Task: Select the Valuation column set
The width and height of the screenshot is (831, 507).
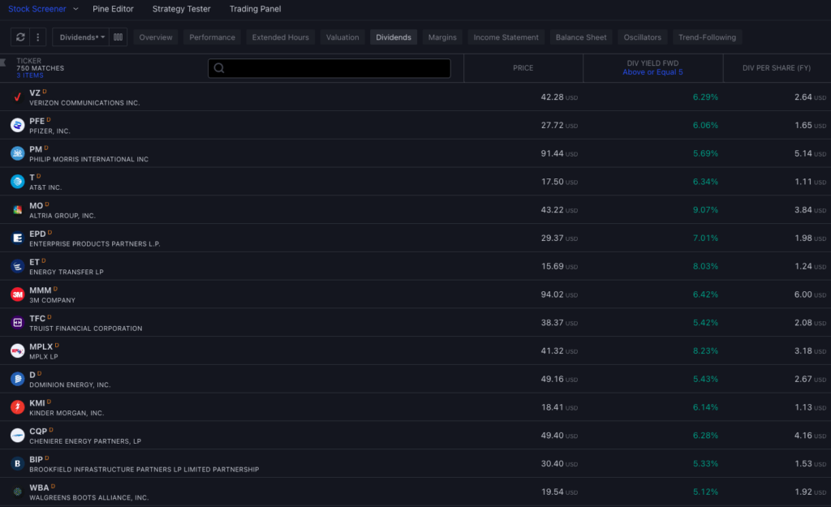Action: point(342,37)
